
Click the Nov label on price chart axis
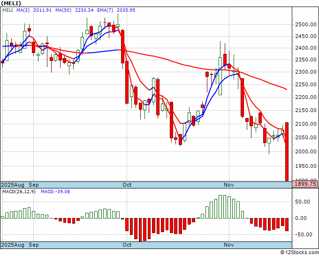(x=229, y=185)
